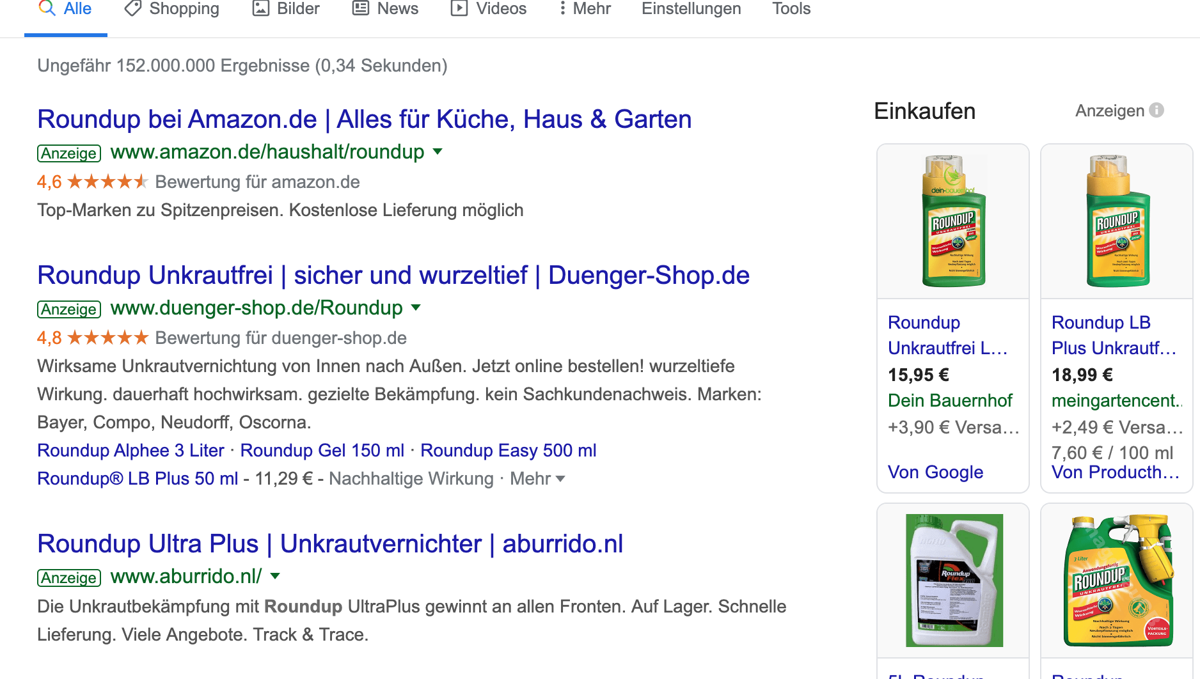
Task: Click the Anzeigen label in shopping panel
Action: coord(1110,111)
